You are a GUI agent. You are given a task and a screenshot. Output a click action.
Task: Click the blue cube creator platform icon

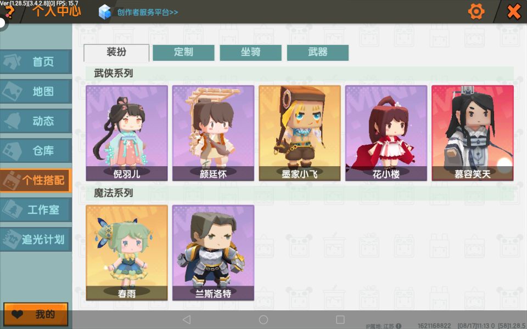click(x=105, y=12)
